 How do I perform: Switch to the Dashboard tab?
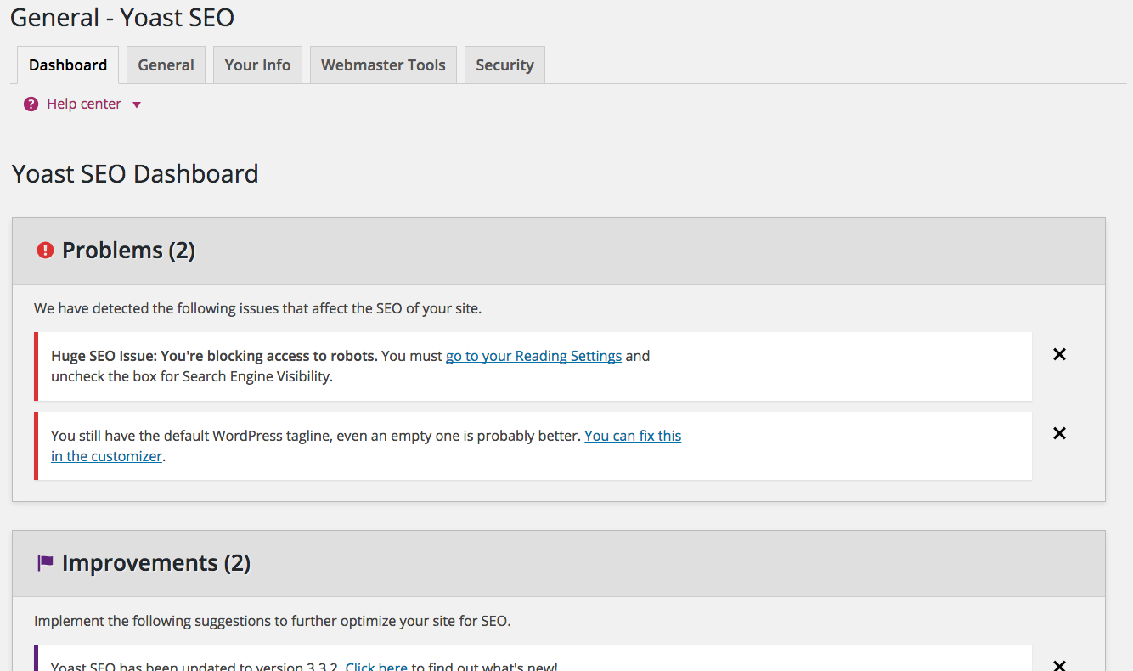tap(68, 65)
